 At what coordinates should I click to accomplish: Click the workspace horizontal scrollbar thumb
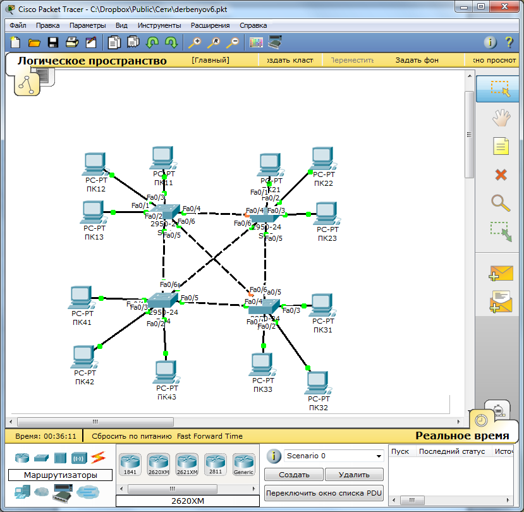pyautogui.click(x=95, y=422)
